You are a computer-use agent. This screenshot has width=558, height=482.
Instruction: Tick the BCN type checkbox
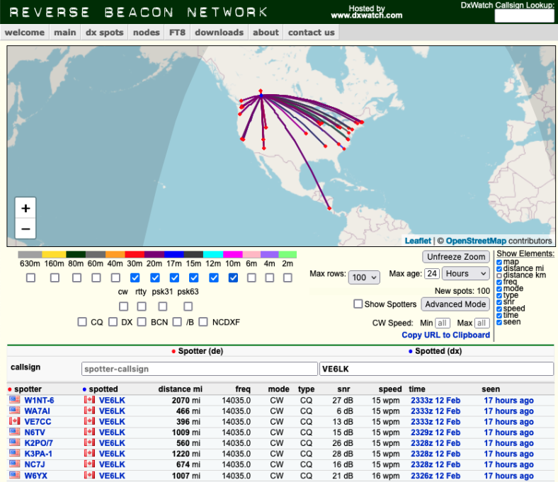click(142, 322)
